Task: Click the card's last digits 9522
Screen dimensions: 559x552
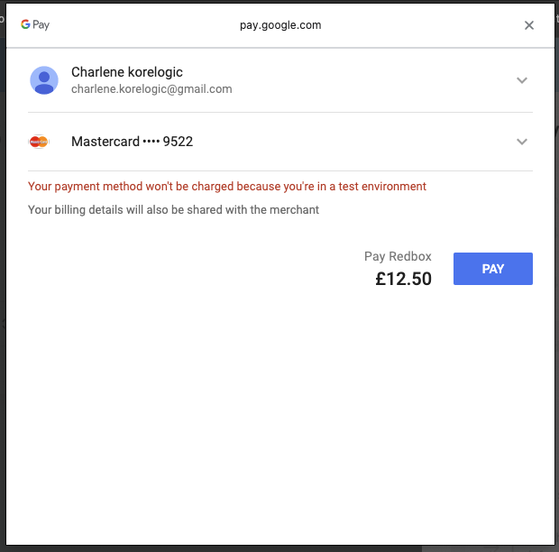Action: click(x=178, y=142)
